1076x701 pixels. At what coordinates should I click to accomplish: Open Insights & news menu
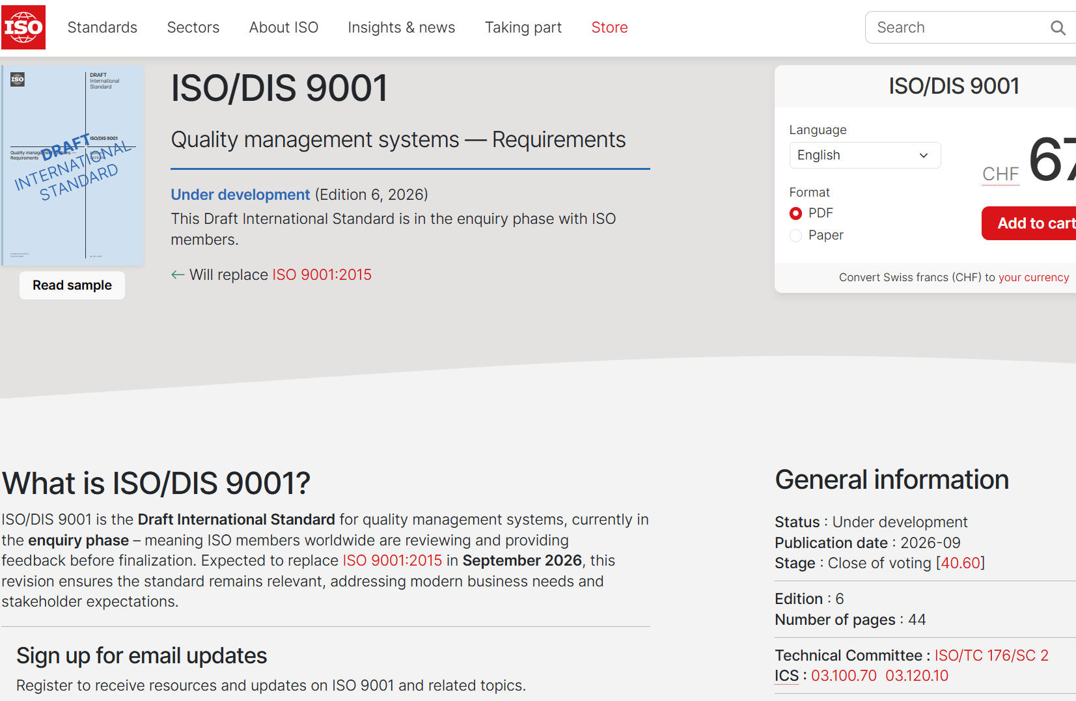401,27
